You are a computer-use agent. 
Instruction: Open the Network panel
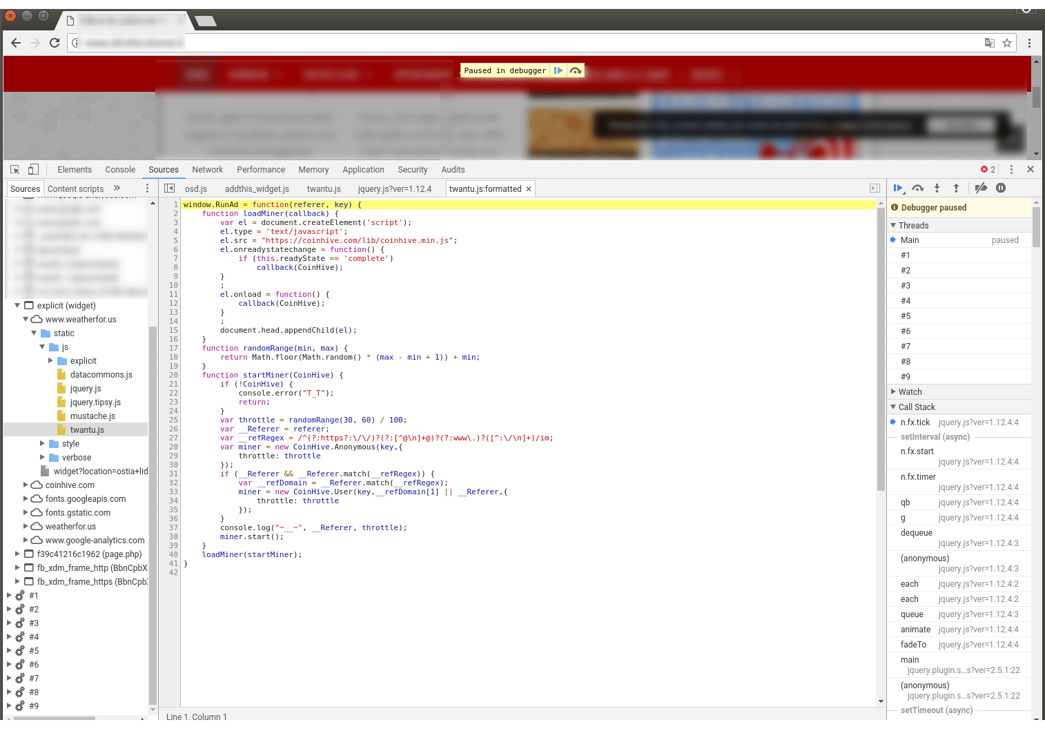[x=208, y=169]
